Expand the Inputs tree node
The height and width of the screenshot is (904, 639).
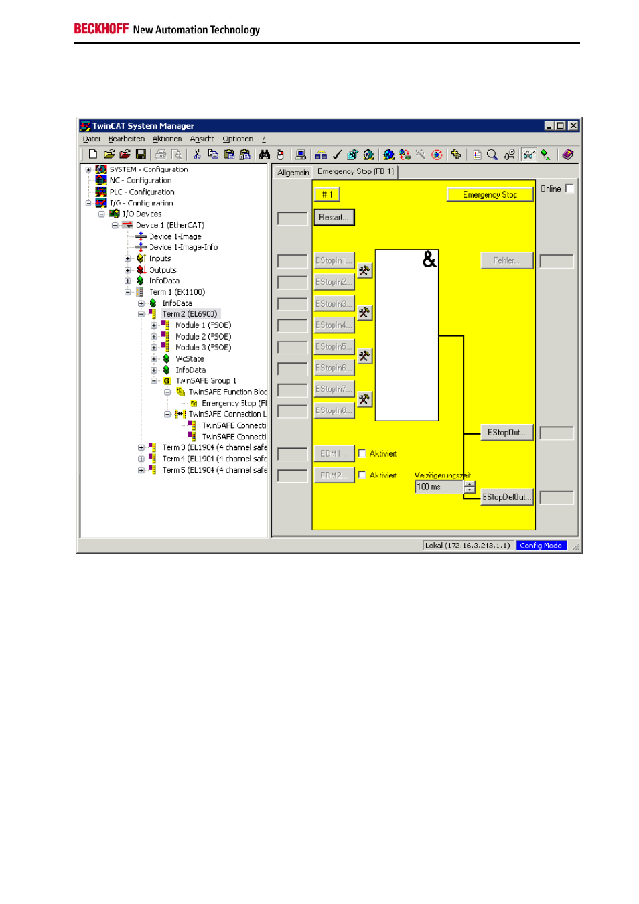pyautogui.click(x=127, y=258)
